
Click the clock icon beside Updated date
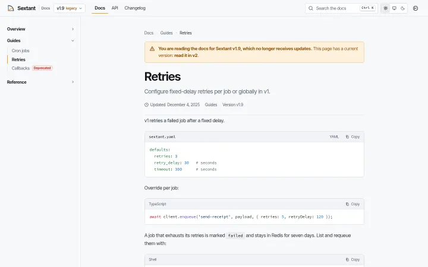[x=146, y=104]
